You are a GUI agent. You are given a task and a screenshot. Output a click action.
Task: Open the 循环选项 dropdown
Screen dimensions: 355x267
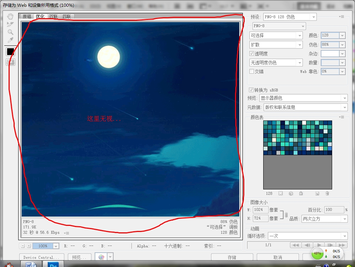point(308,236)
